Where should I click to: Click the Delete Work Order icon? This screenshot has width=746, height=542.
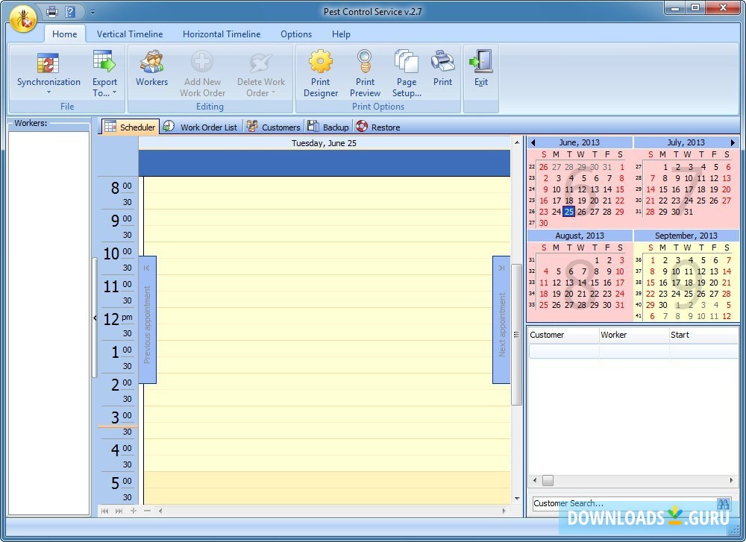260,63
